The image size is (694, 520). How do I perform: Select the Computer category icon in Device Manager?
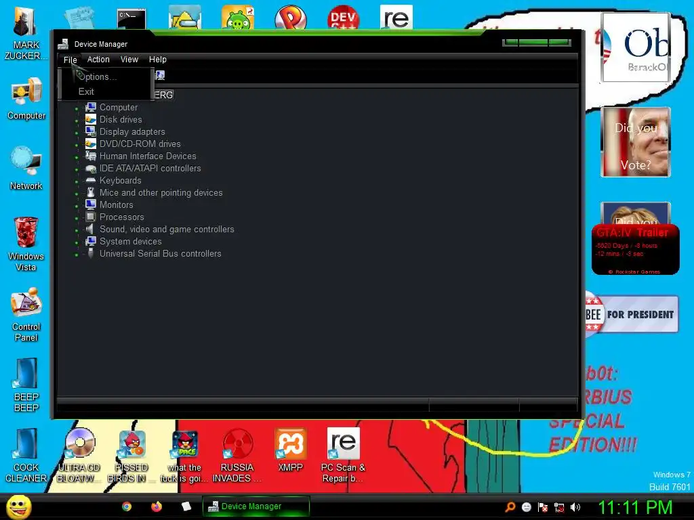[x=91, y=107]
